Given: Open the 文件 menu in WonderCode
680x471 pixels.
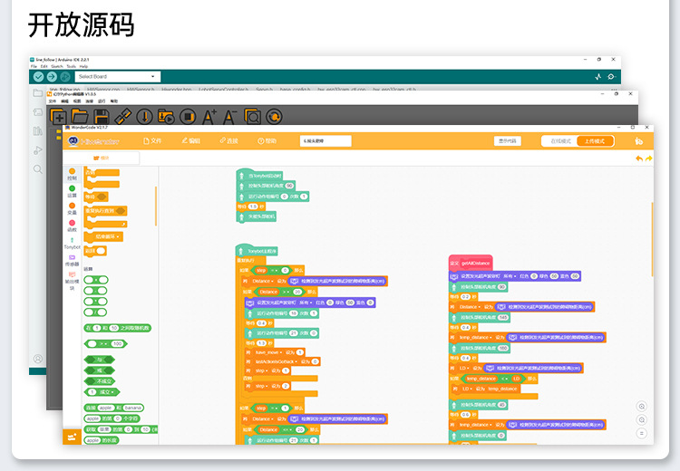Looking at the screenshot, I should pos(151,140).
